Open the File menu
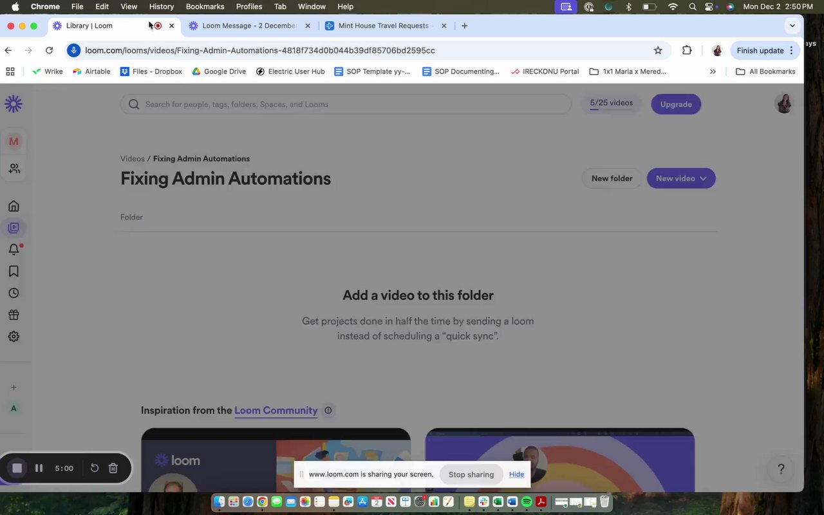 click(77, 6)
